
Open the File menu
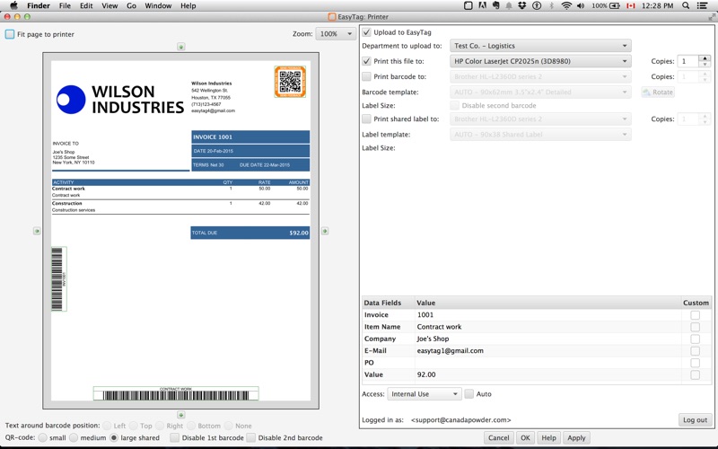click(65, 5)
